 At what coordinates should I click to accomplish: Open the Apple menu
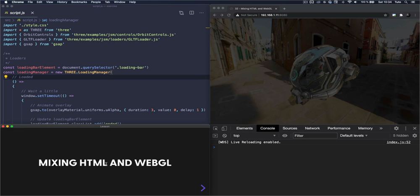tap(6, 2)
